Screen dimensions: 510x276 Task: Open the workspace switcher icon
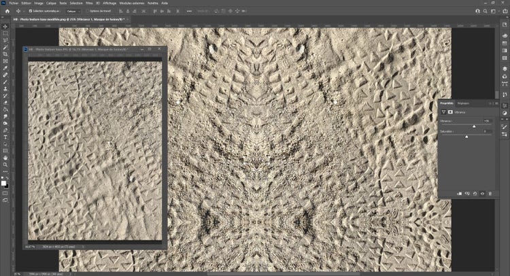493,11
